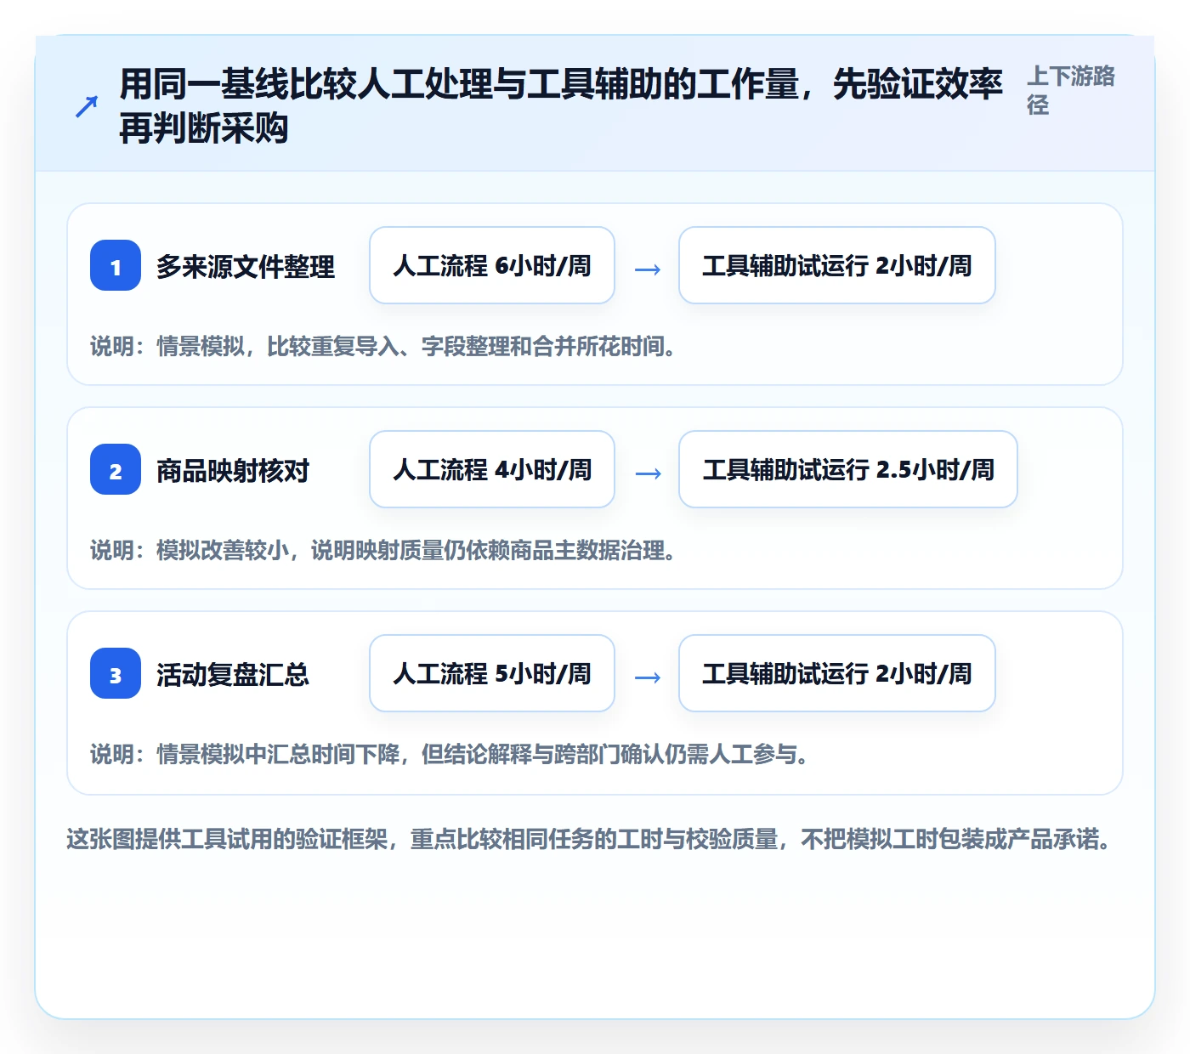The image size is (1190, 1054).
Task: Click the note starting 说明：模拟改善较小
Action: [x=383, y=550]
